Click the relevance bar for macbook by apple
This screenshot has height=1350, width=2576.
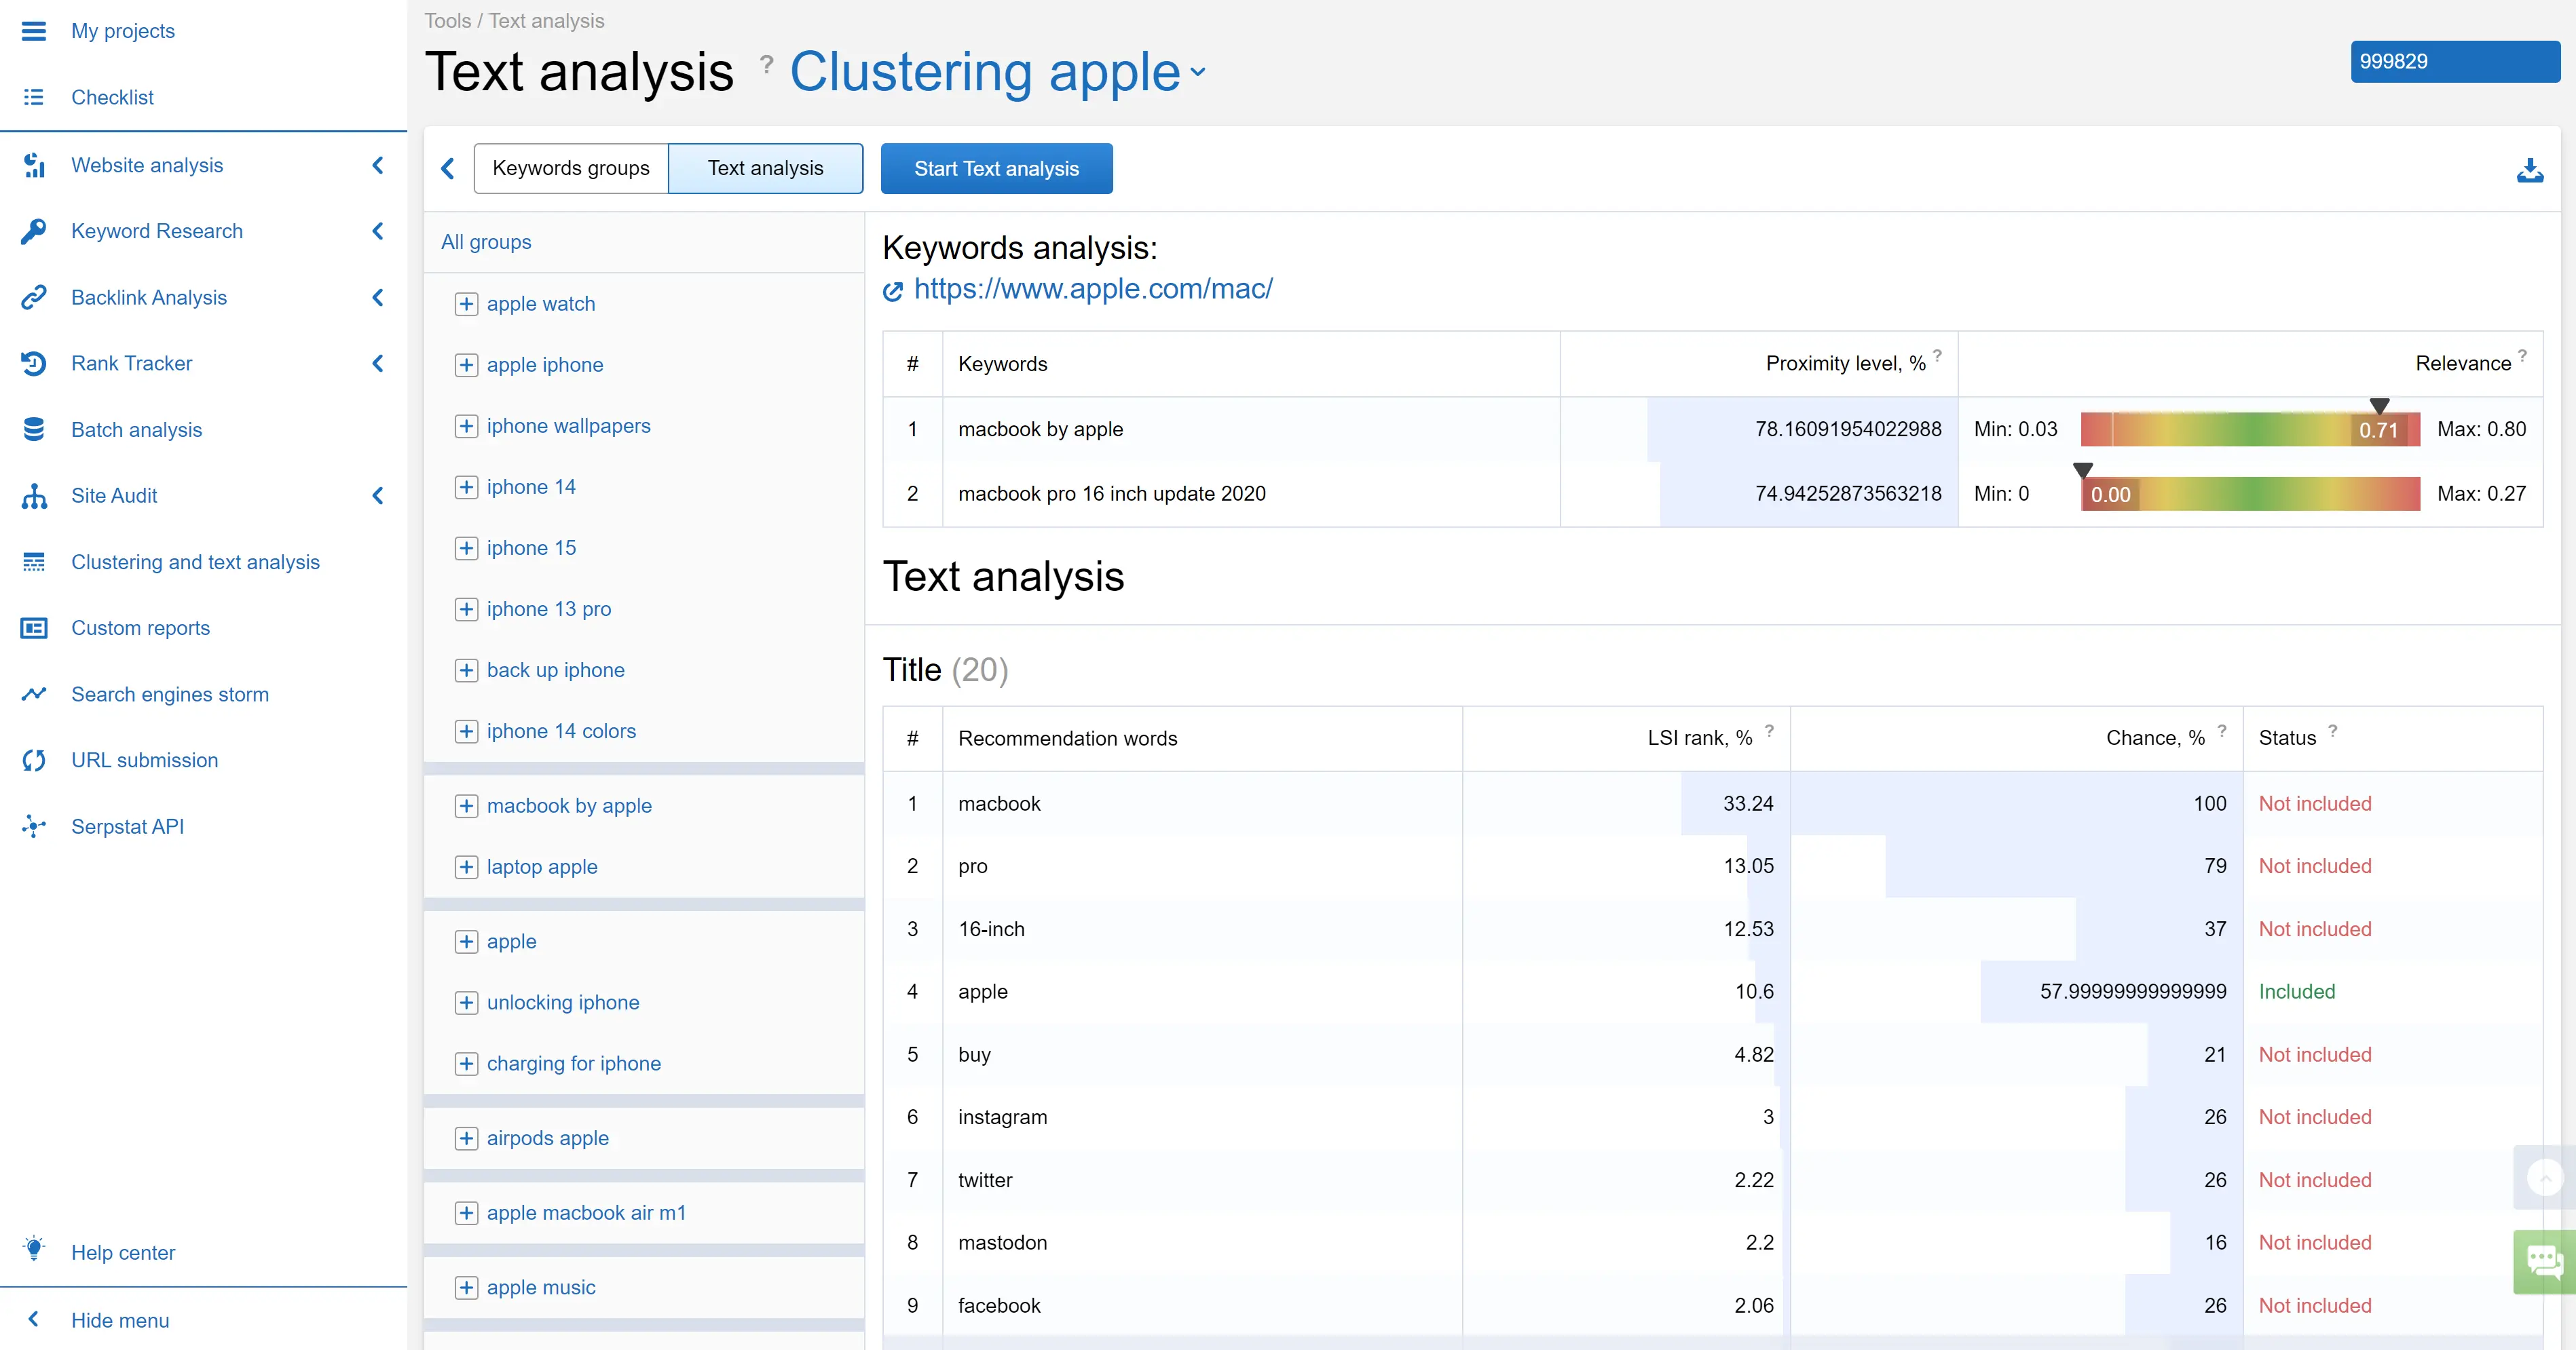(x=2249, y=429)
